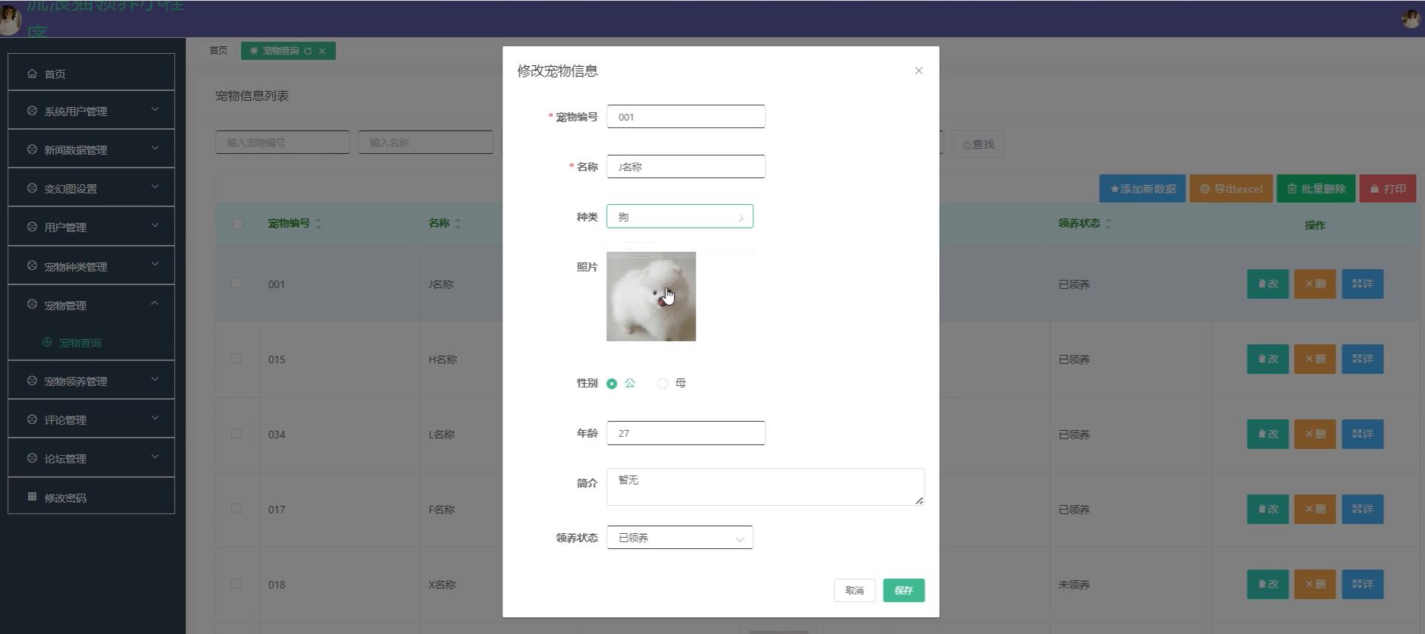Close the 修改宠物信息 dialog with X
Viewport: 1425px width, 634px height.
[919, 71]
